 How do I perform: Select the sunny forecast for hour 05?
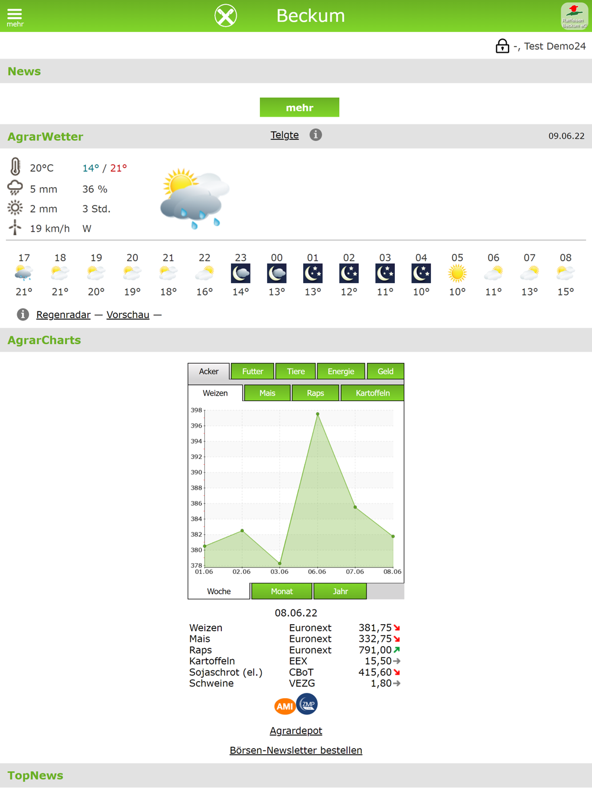(x=457, y=273)
